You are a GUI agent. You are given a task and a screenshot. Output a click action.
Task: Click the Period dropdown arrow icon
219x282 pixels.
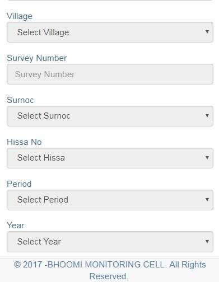tap(207, 200)
